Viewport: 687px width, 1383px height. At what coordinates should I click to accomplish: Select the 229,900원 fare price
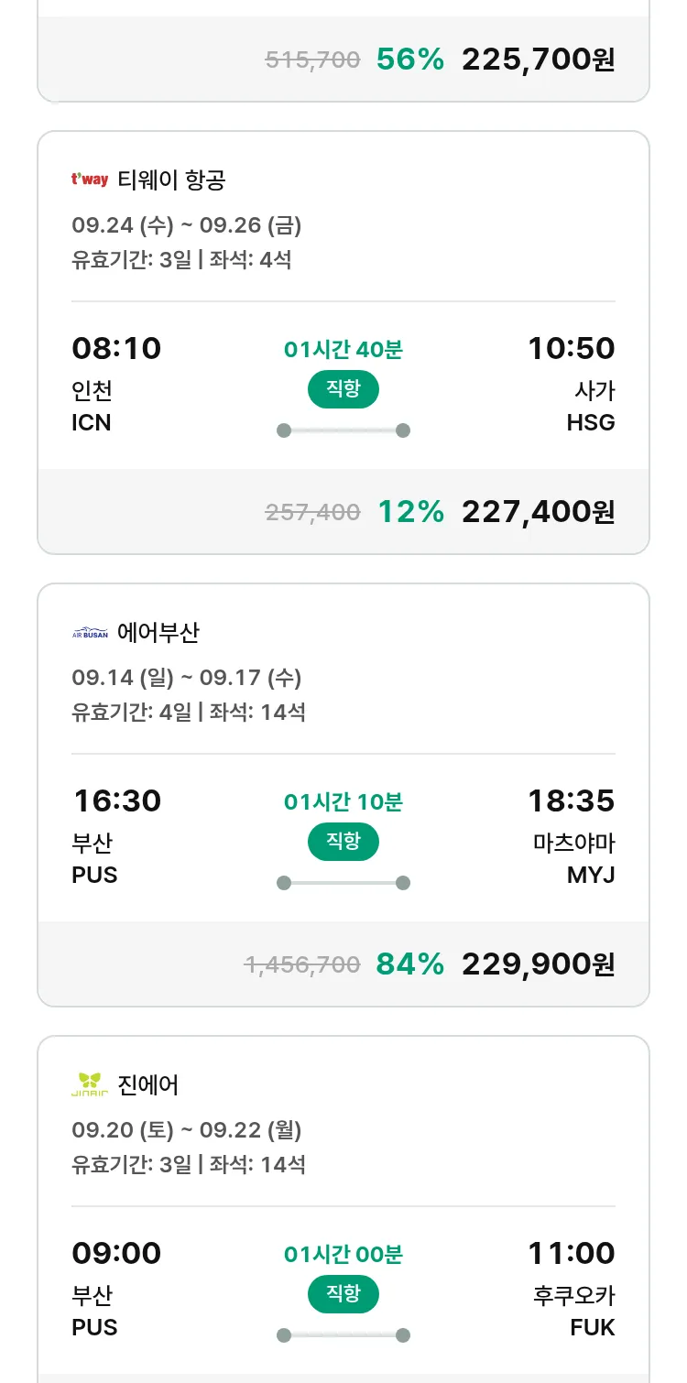point(538,964)
